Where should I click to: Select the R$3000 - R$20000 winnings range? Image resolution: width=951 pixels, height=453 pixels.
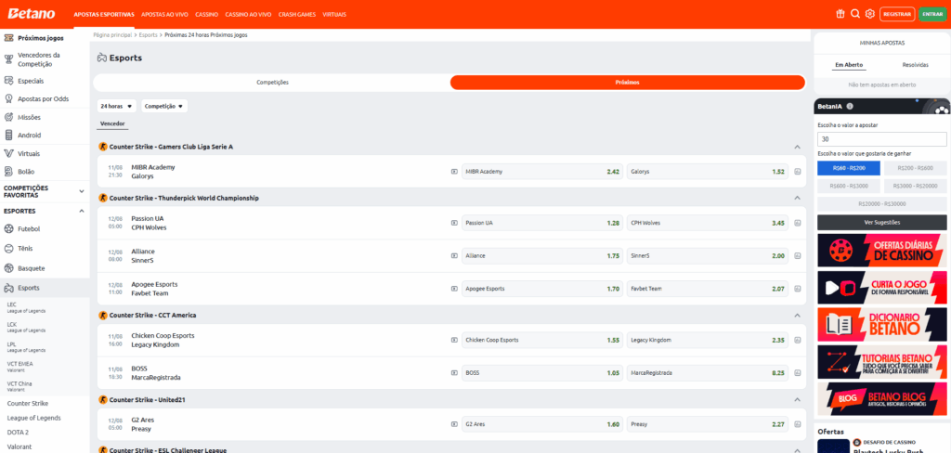point(916,187)
